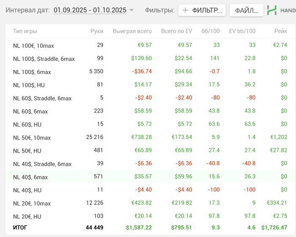Image resolution: width=296 pixels, height=237 pixels.
Task: Select the NL 50€, 10max row
Action: pyautogui.click(x=32, y=137)
